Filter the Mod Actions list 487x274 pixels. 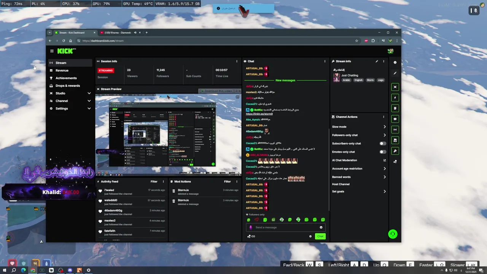227,182
